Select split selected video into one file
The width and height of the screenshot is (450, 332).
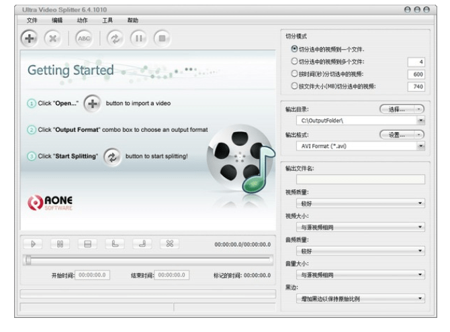[294, 49]
